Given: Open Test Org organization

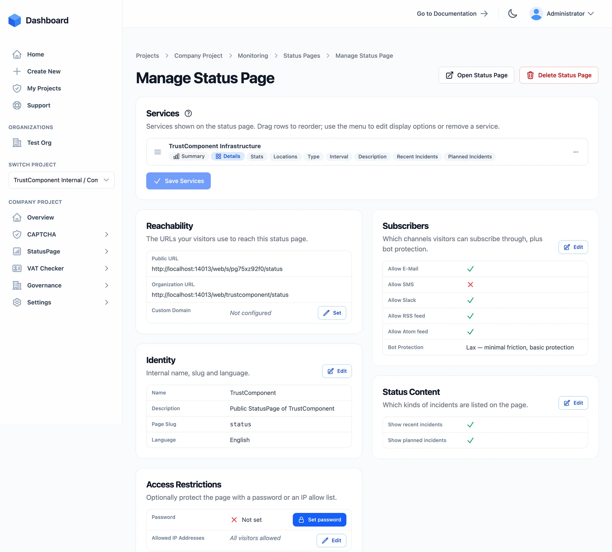Looking at the screenshot, I should pyautogui.click(x=39, y=143).
